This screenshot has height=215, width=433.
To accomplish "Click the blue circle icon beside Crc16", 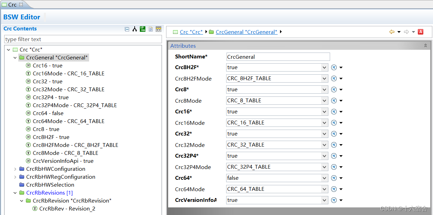I will click(334, 112).
